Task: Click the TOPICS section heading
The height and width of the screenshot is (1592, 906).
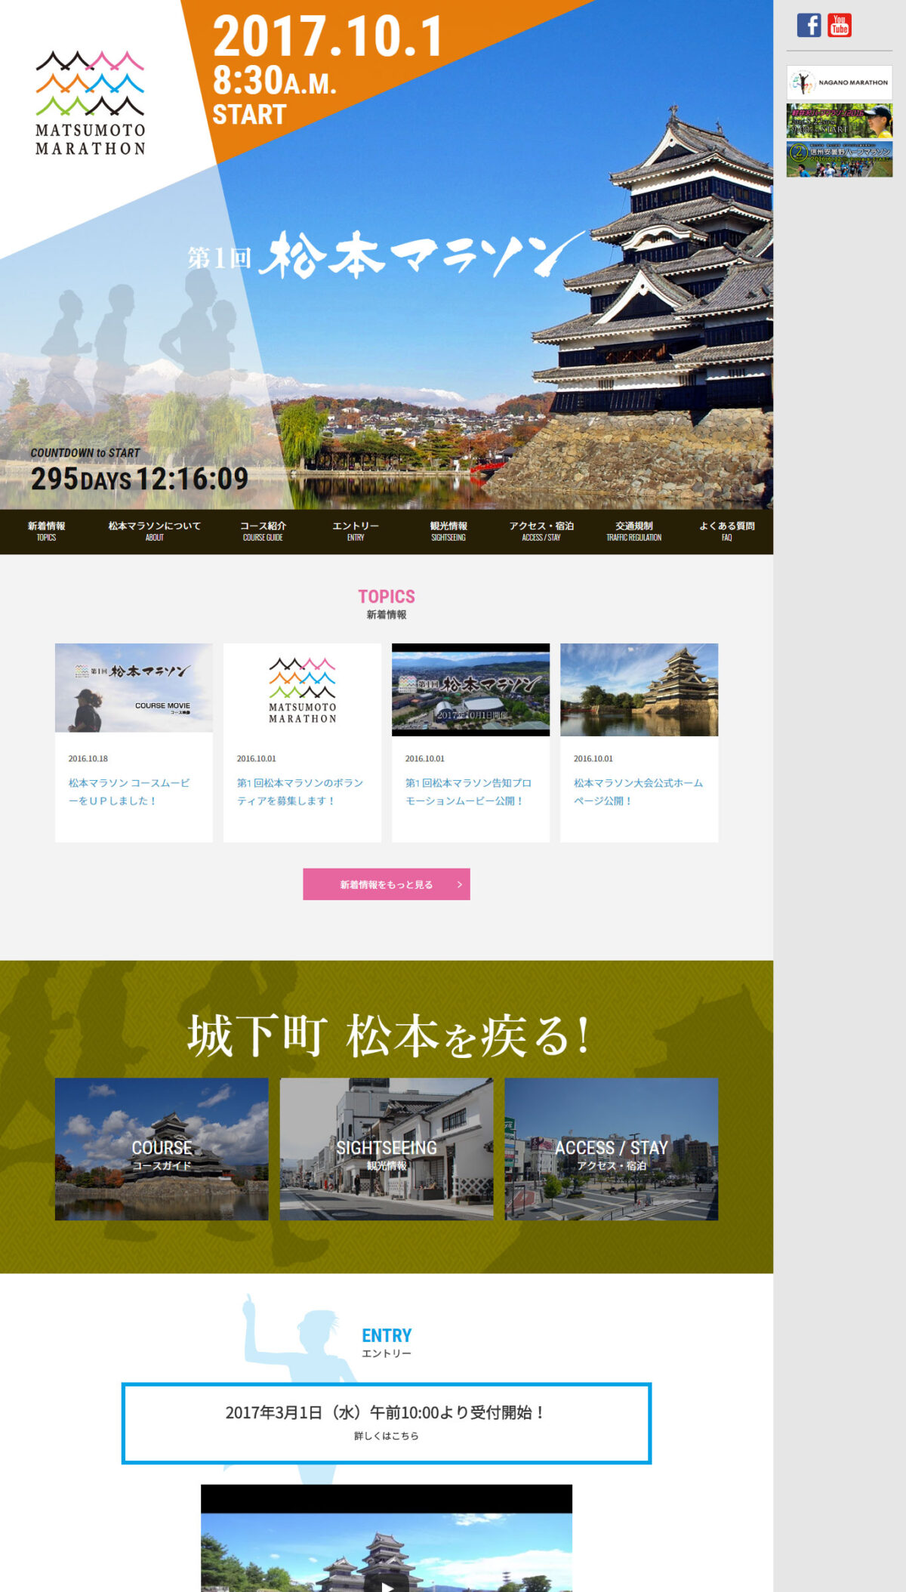Action: [x=387, y=597]
